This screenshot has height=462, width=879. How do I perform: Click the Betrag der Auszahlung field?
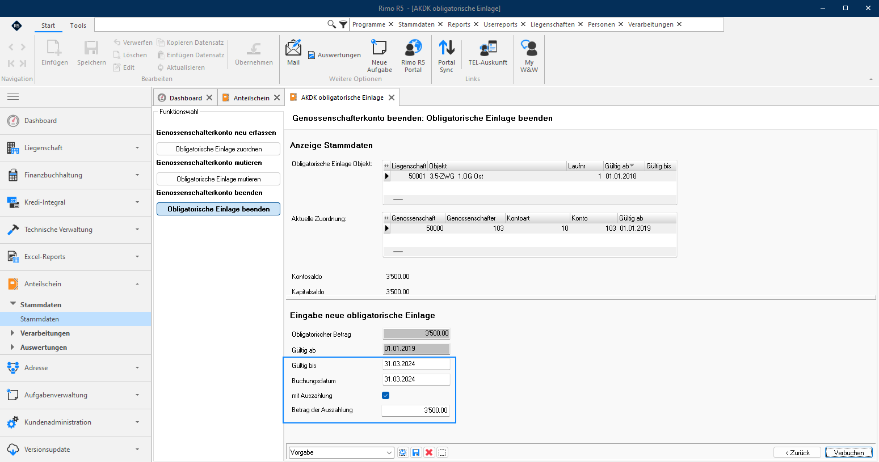pyautogui.click(x=416, y=410)
